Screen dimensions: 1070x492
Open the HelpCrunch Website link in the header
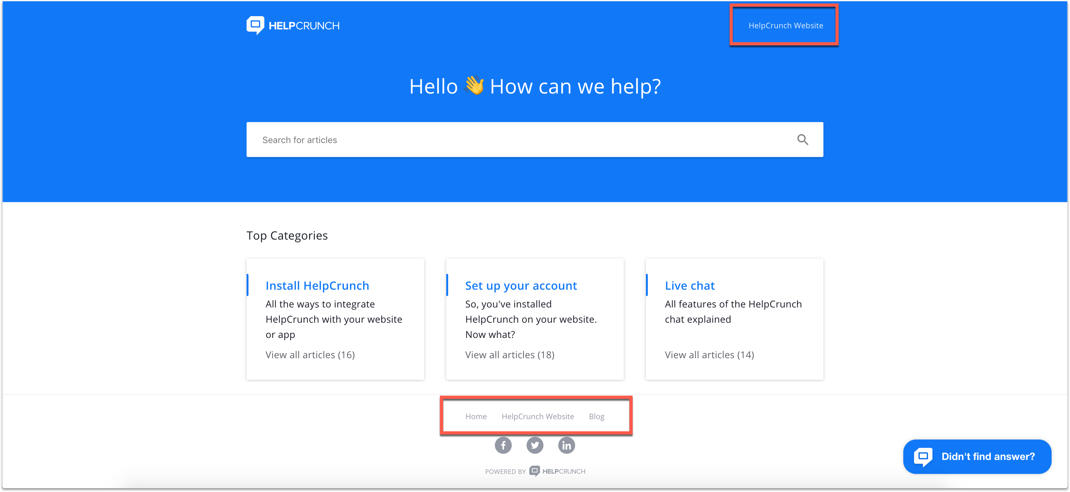(785, 25)
